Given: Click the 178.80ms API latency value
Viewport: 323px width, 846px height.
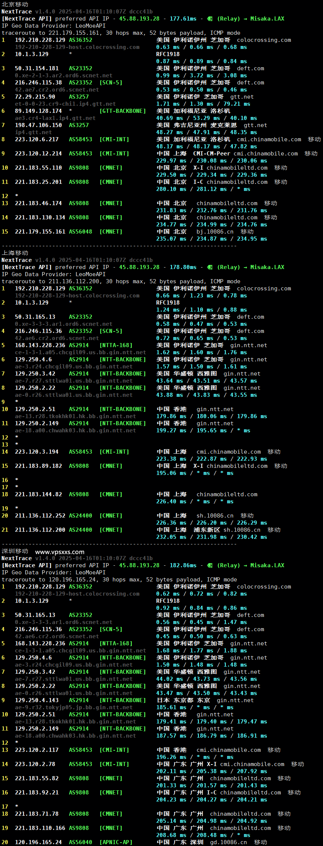Looking at the screenshot, I should point(183,267).
